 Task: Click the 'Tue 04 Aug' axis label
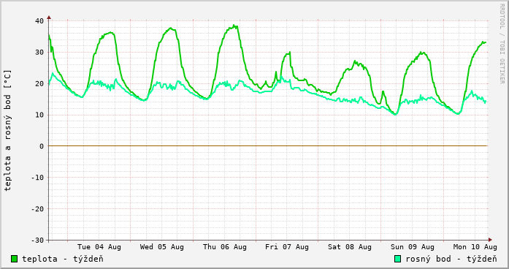99,247
